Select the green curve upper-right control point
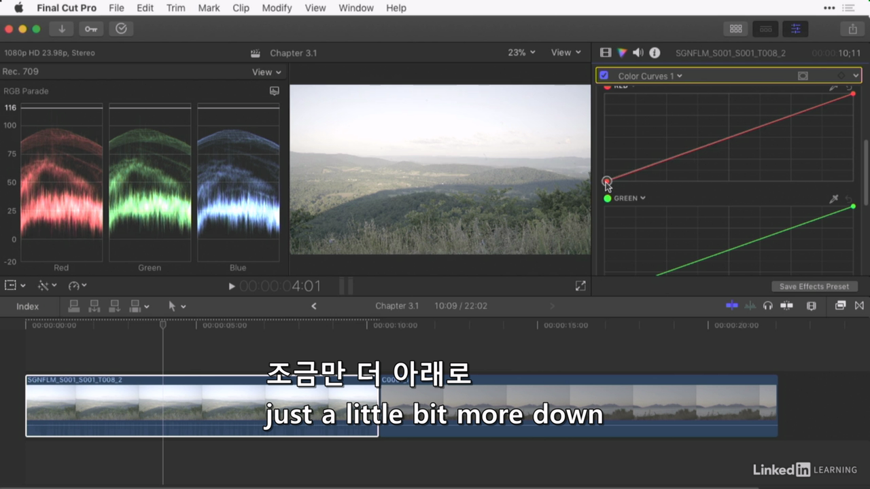This screenshot has height=489, width=870. pos(853,206)
